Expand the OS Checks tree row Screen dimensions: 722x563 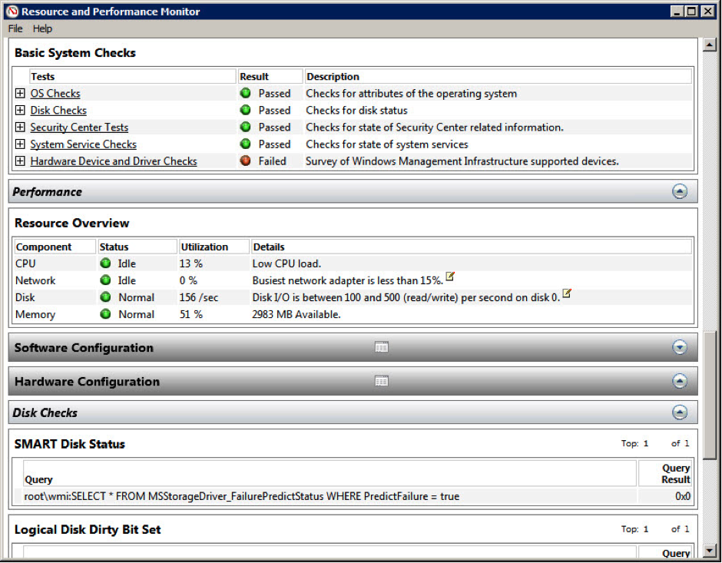pos(20,94)
